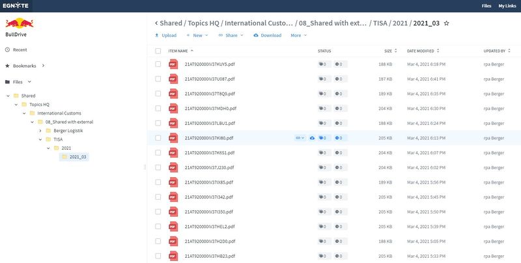This screenshot has height=263, width=521.
Task: Go back with breadcrumb left arrow
Action: (156, 23)
